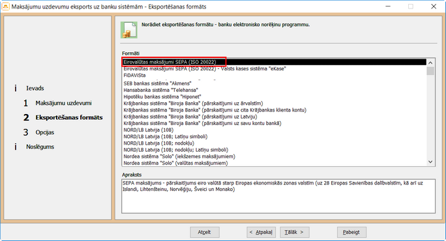This screenshot has height=241, width=446.
Task: Pick Hipotēku bankas sistēma "Hiponet"
Action: click(275, 96)
